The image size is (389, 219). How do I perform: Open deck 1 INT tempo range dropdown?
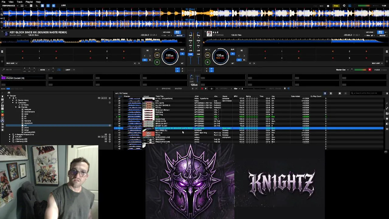[x=157, y=49]
